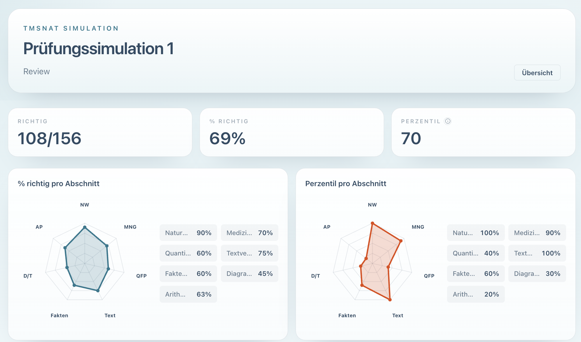Select the Diagra... 30% percentile chip
This screenshot has height=342, width=581.
[x=537, y=274]
